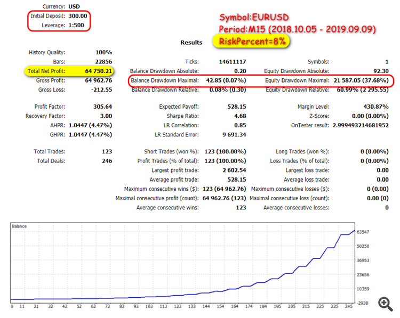Click Balance Drawdown Absolute value 0.20
Image resolution: width=400 pixels, height=318 pixels.
click(x=240, y=71)
